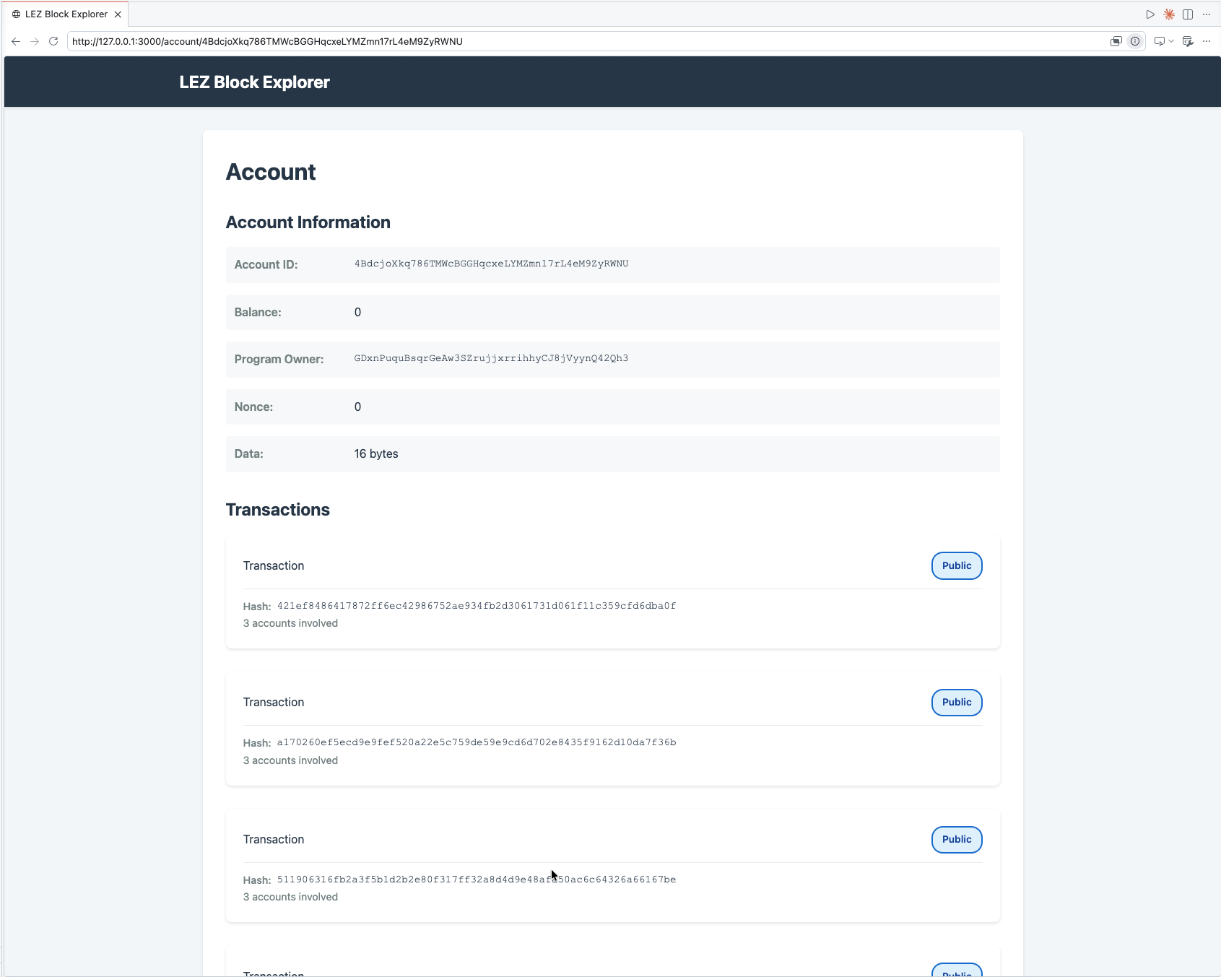Click Public badge of transaction a170260e

pos(957,702)
